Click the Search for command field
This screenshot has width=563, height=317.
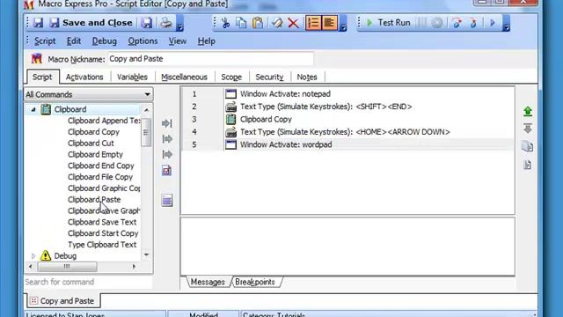pos(88,282)
